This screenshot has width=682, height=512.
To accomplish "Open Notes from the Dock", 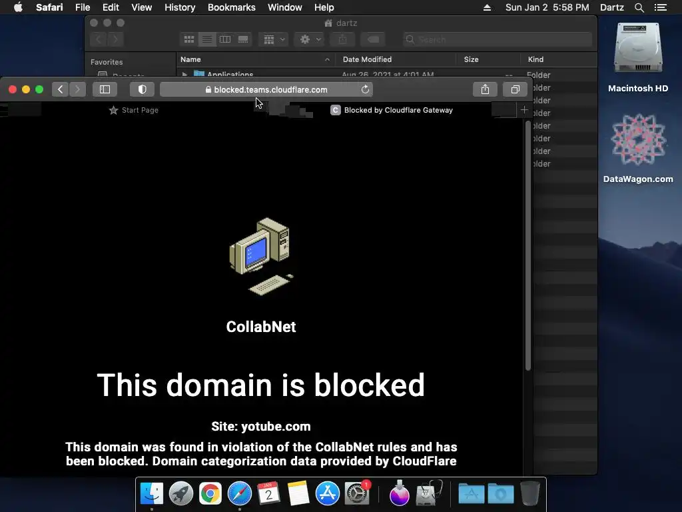I will tap(298, 493).
